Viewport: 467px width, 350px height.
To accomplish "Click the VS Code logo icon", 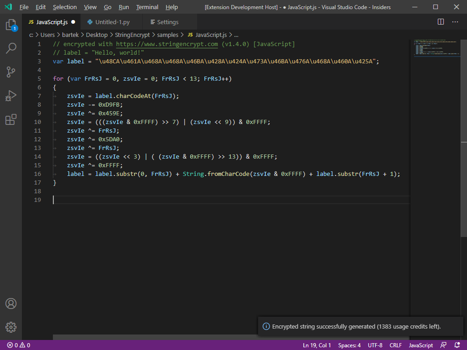I will 8,7.
